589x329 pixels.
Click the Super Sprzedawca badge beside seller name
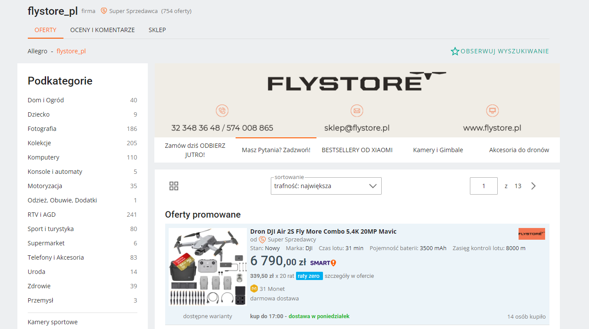[103, 11]
